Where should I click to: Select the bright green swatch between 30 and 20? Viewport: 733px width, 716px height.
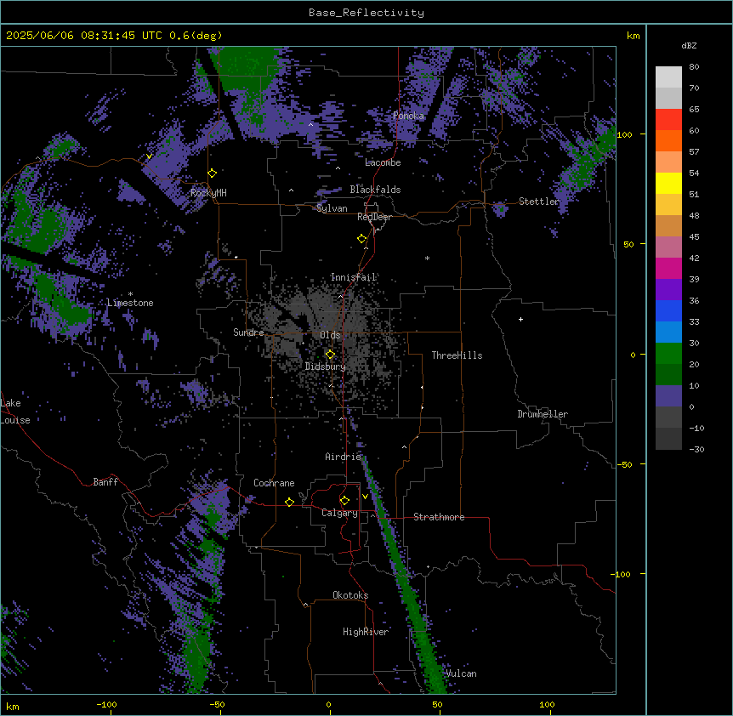668,354
